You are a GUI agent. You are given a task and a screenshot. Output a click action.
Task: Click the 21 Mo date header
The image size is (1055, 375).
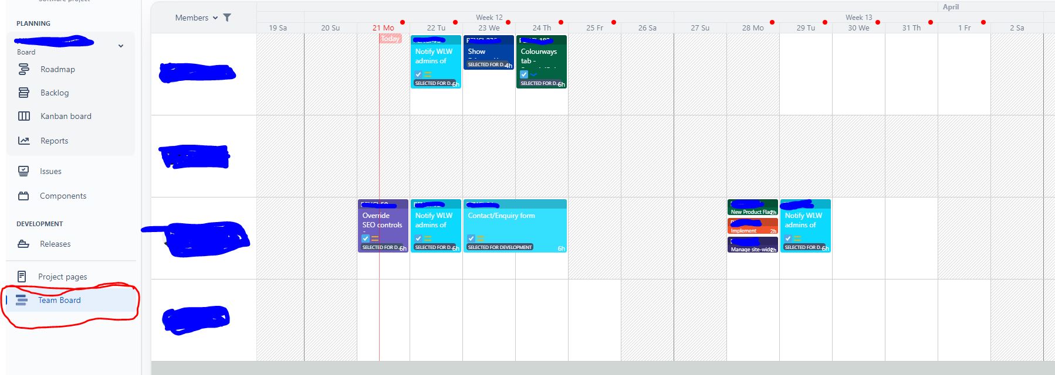coord(383,28)
